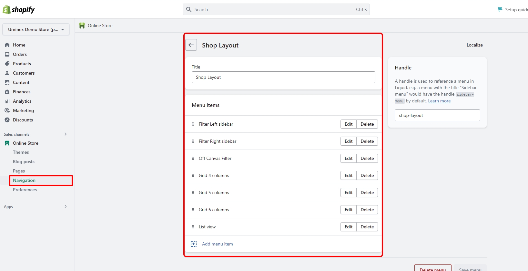
Task: Click the Setup guide flag icon
Action: click(x=500, y=9)
